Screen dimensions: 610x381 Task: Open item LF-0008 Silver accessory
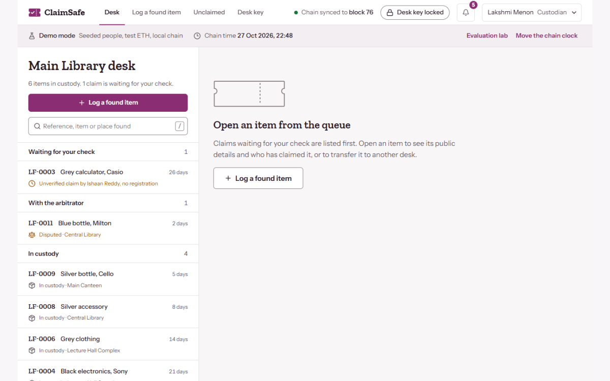point(108,312)
